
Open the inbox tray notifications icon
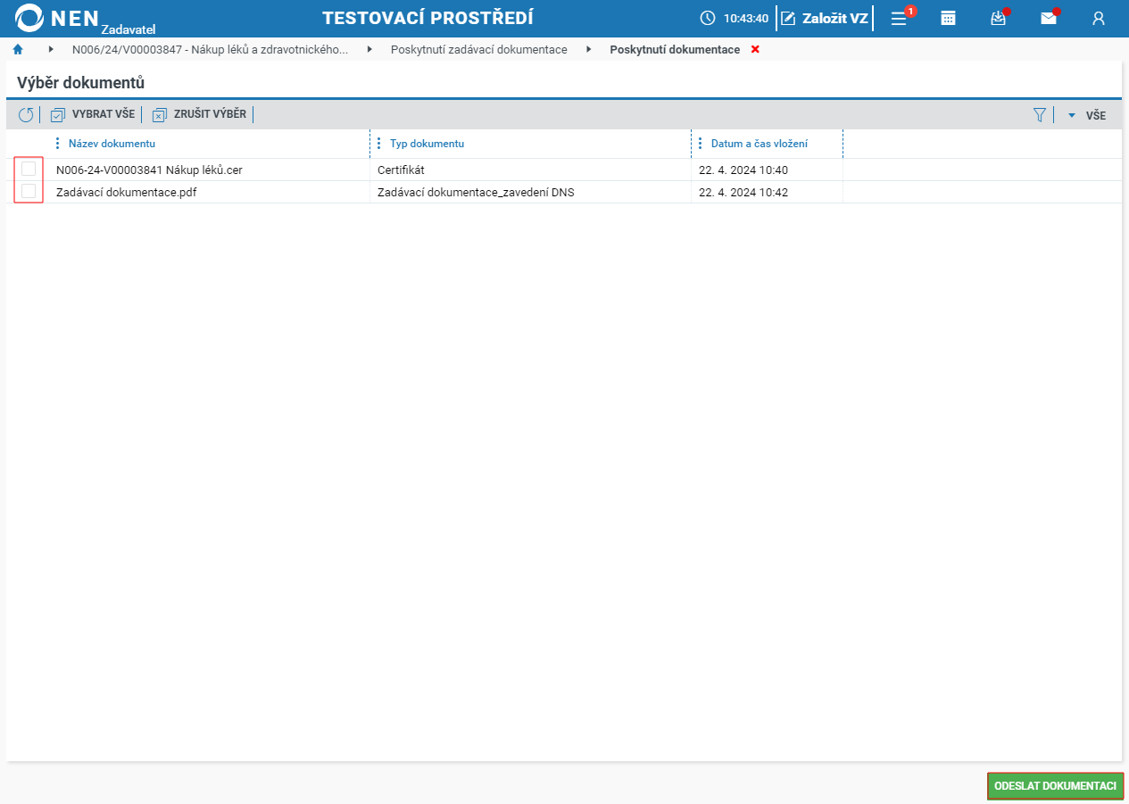998,19
